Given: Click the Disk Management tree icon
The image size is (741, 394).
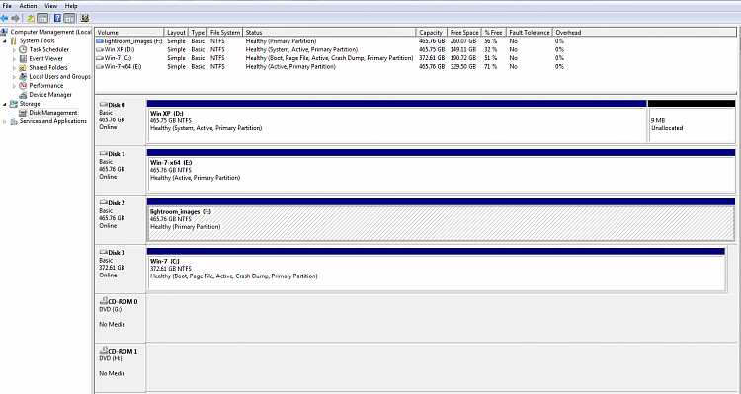Looking at the screenshot, I should pos(23,113).
